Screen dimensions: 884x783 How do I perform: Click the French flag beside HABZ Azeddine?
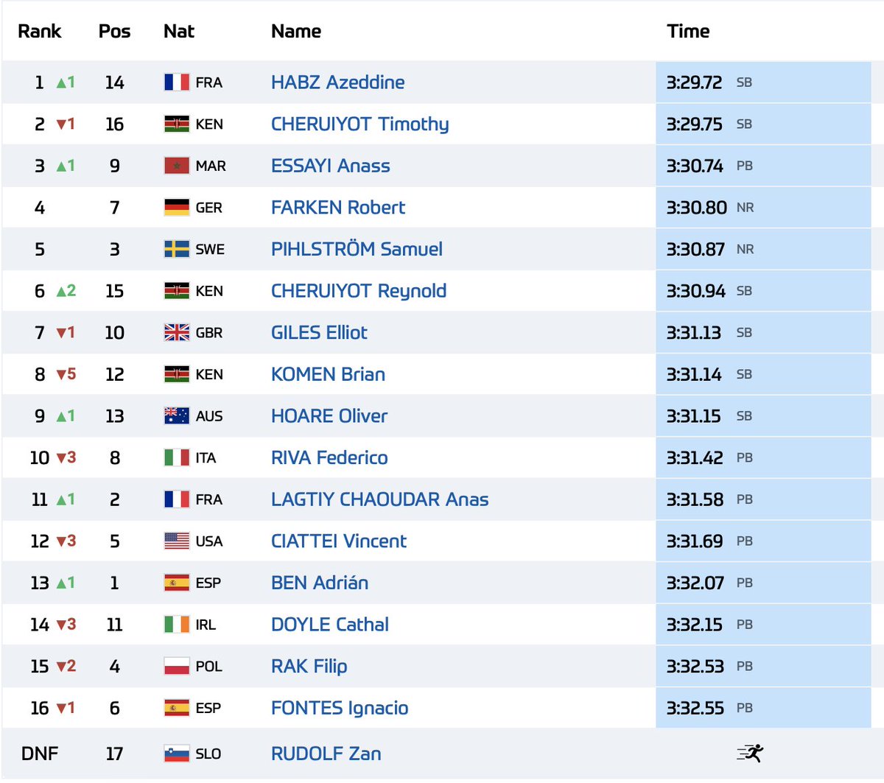coord(177,82)
